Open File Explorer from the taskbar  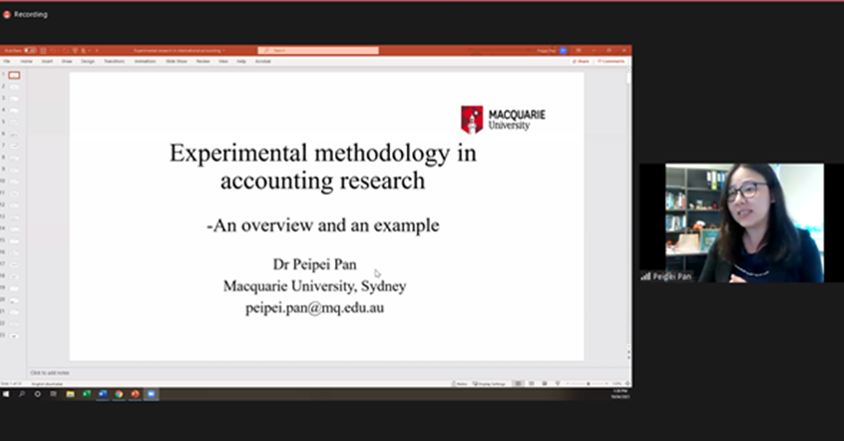70,394
